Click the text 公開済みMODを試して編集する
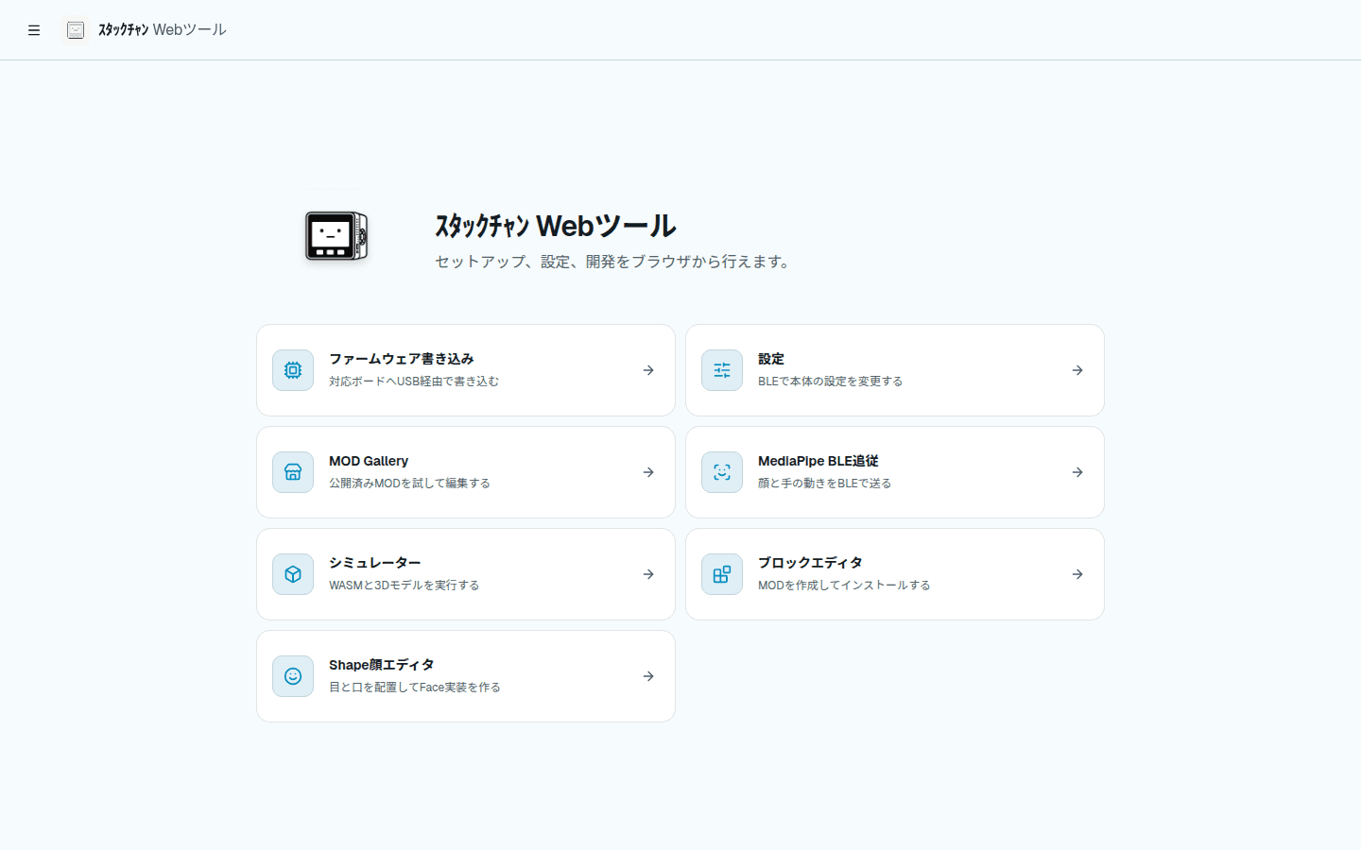 (x=409, y=484)
